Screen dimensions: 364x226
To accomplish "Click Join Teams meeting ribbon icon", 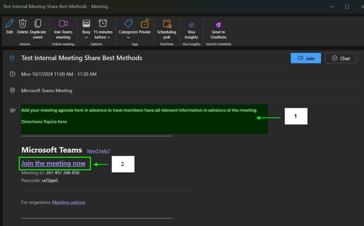I will pyautogui.click(x=63, y=24).
